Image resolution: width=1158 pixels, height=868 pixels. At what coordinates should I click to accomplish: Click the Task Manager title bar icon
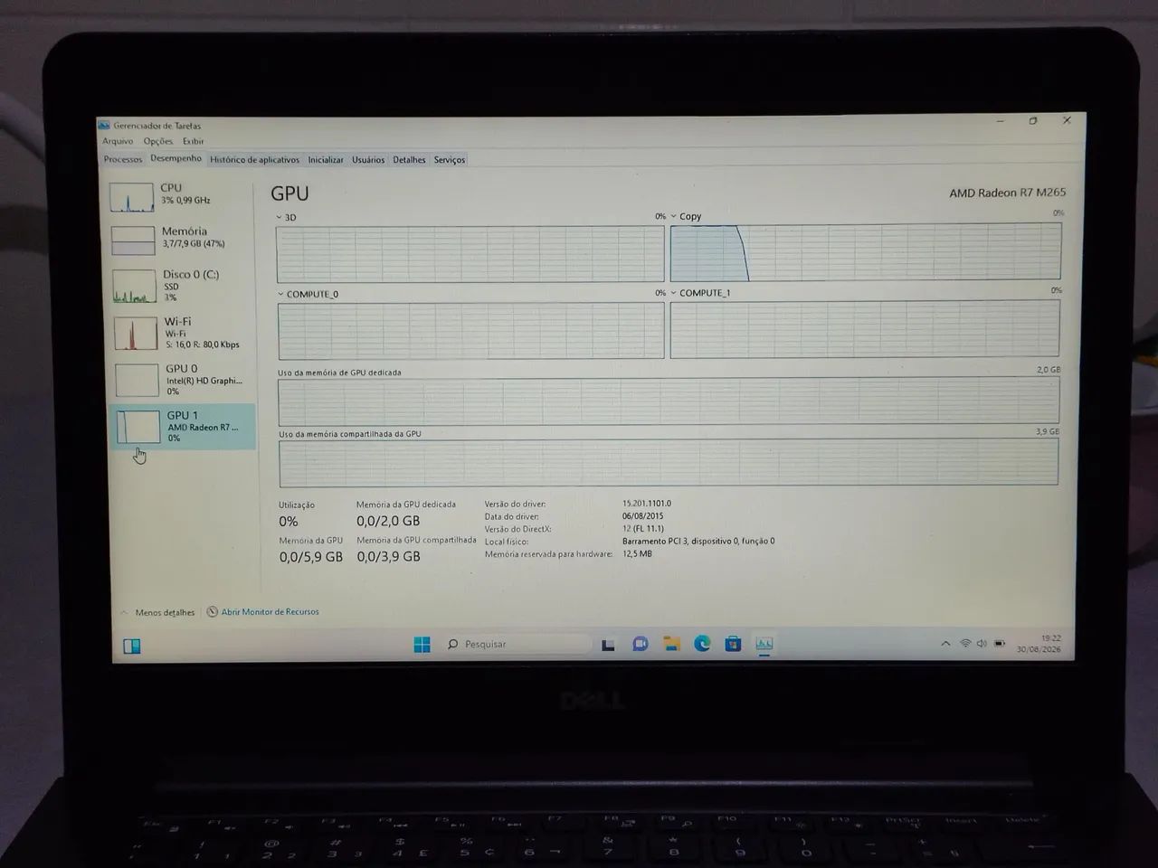105,125
